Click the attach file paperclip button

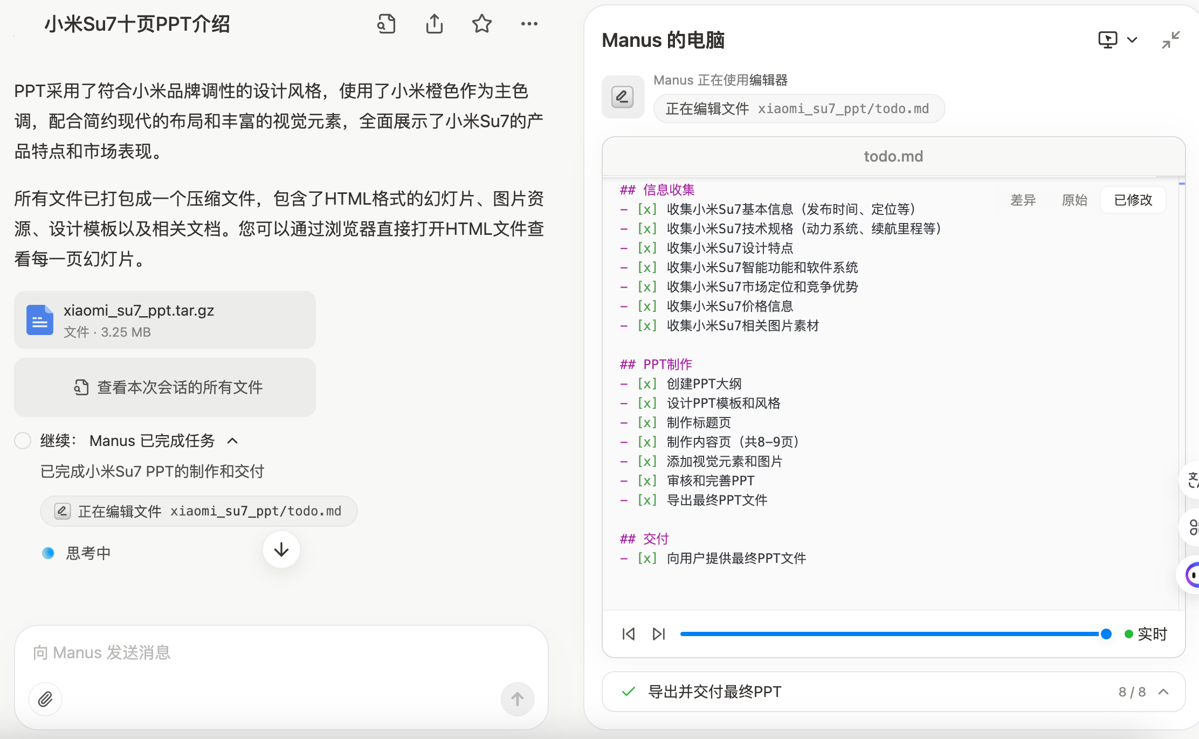(45, 699)
